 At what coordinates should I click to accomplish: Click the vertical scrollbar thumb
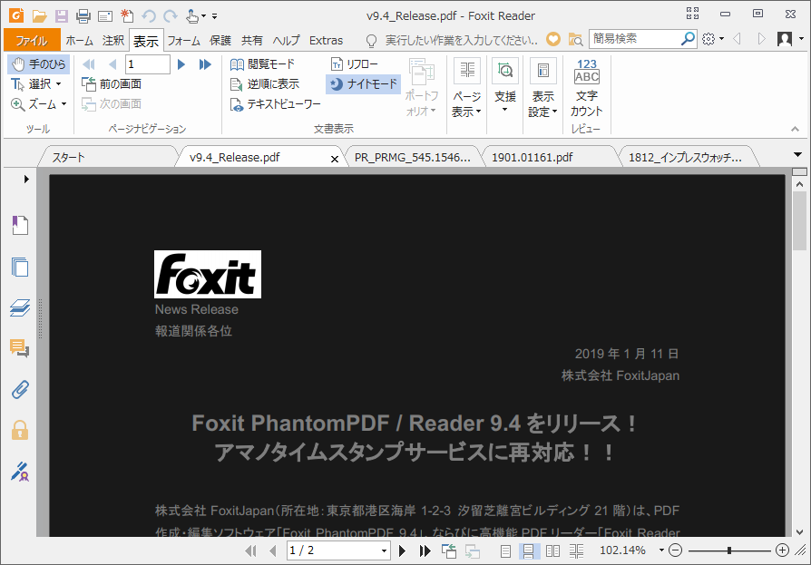coord(799,220)
